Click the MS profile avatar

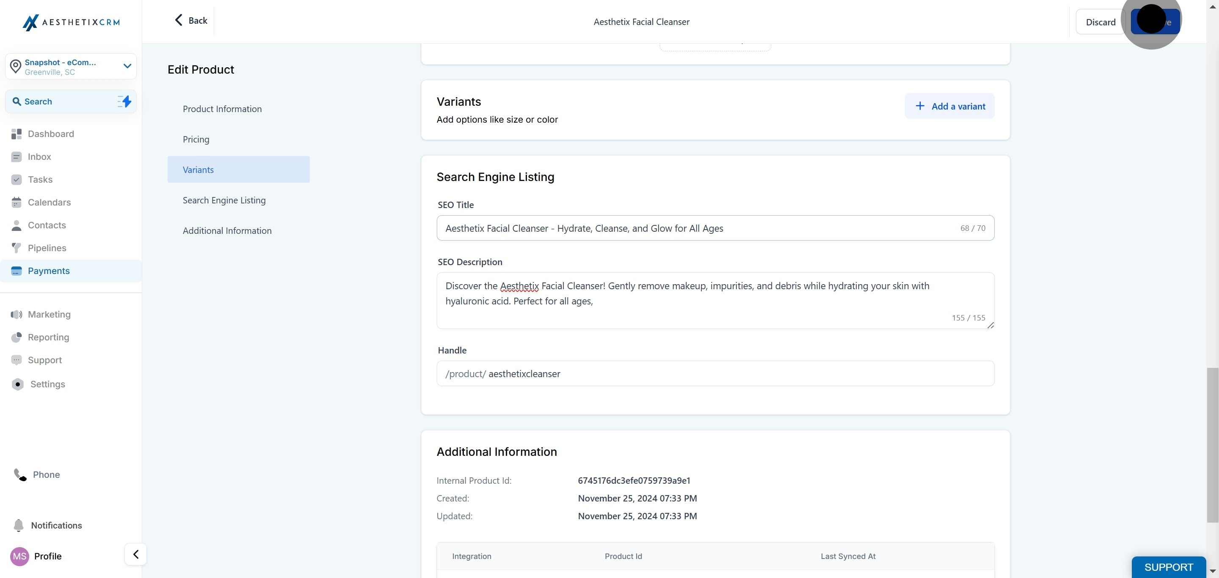[x=19, y=556]
